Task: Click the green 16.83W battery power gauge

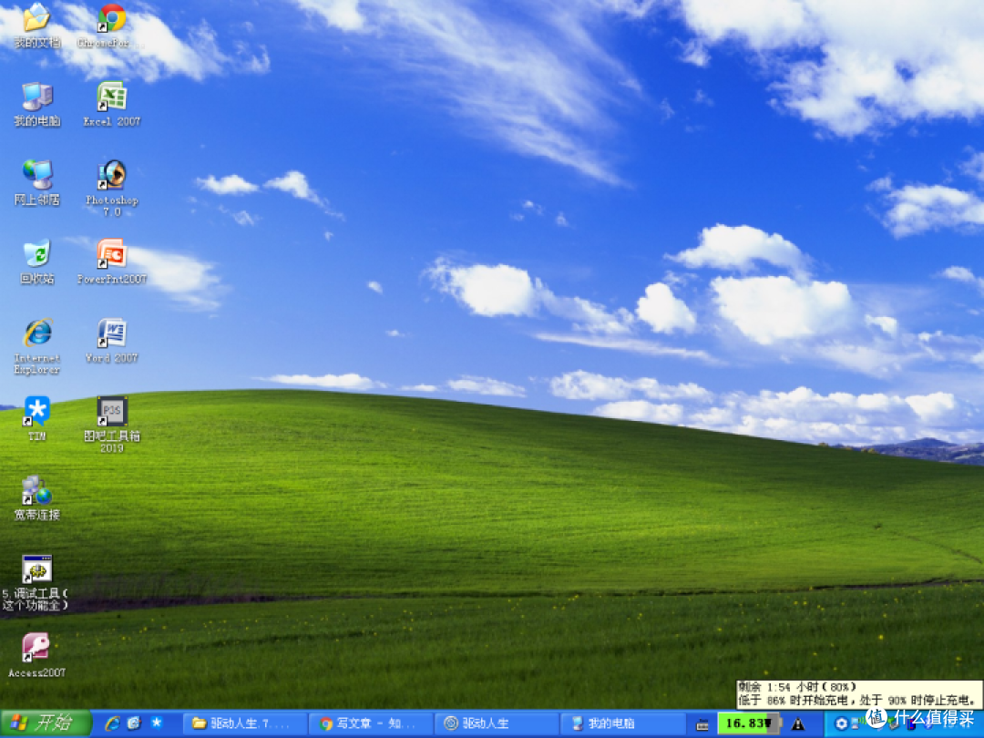Action: point(748,723)
